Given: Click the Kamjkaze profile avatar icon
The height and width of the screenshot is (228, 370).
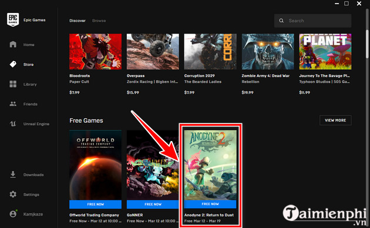Looking at the screenshot, I should (x=13, y=214).
